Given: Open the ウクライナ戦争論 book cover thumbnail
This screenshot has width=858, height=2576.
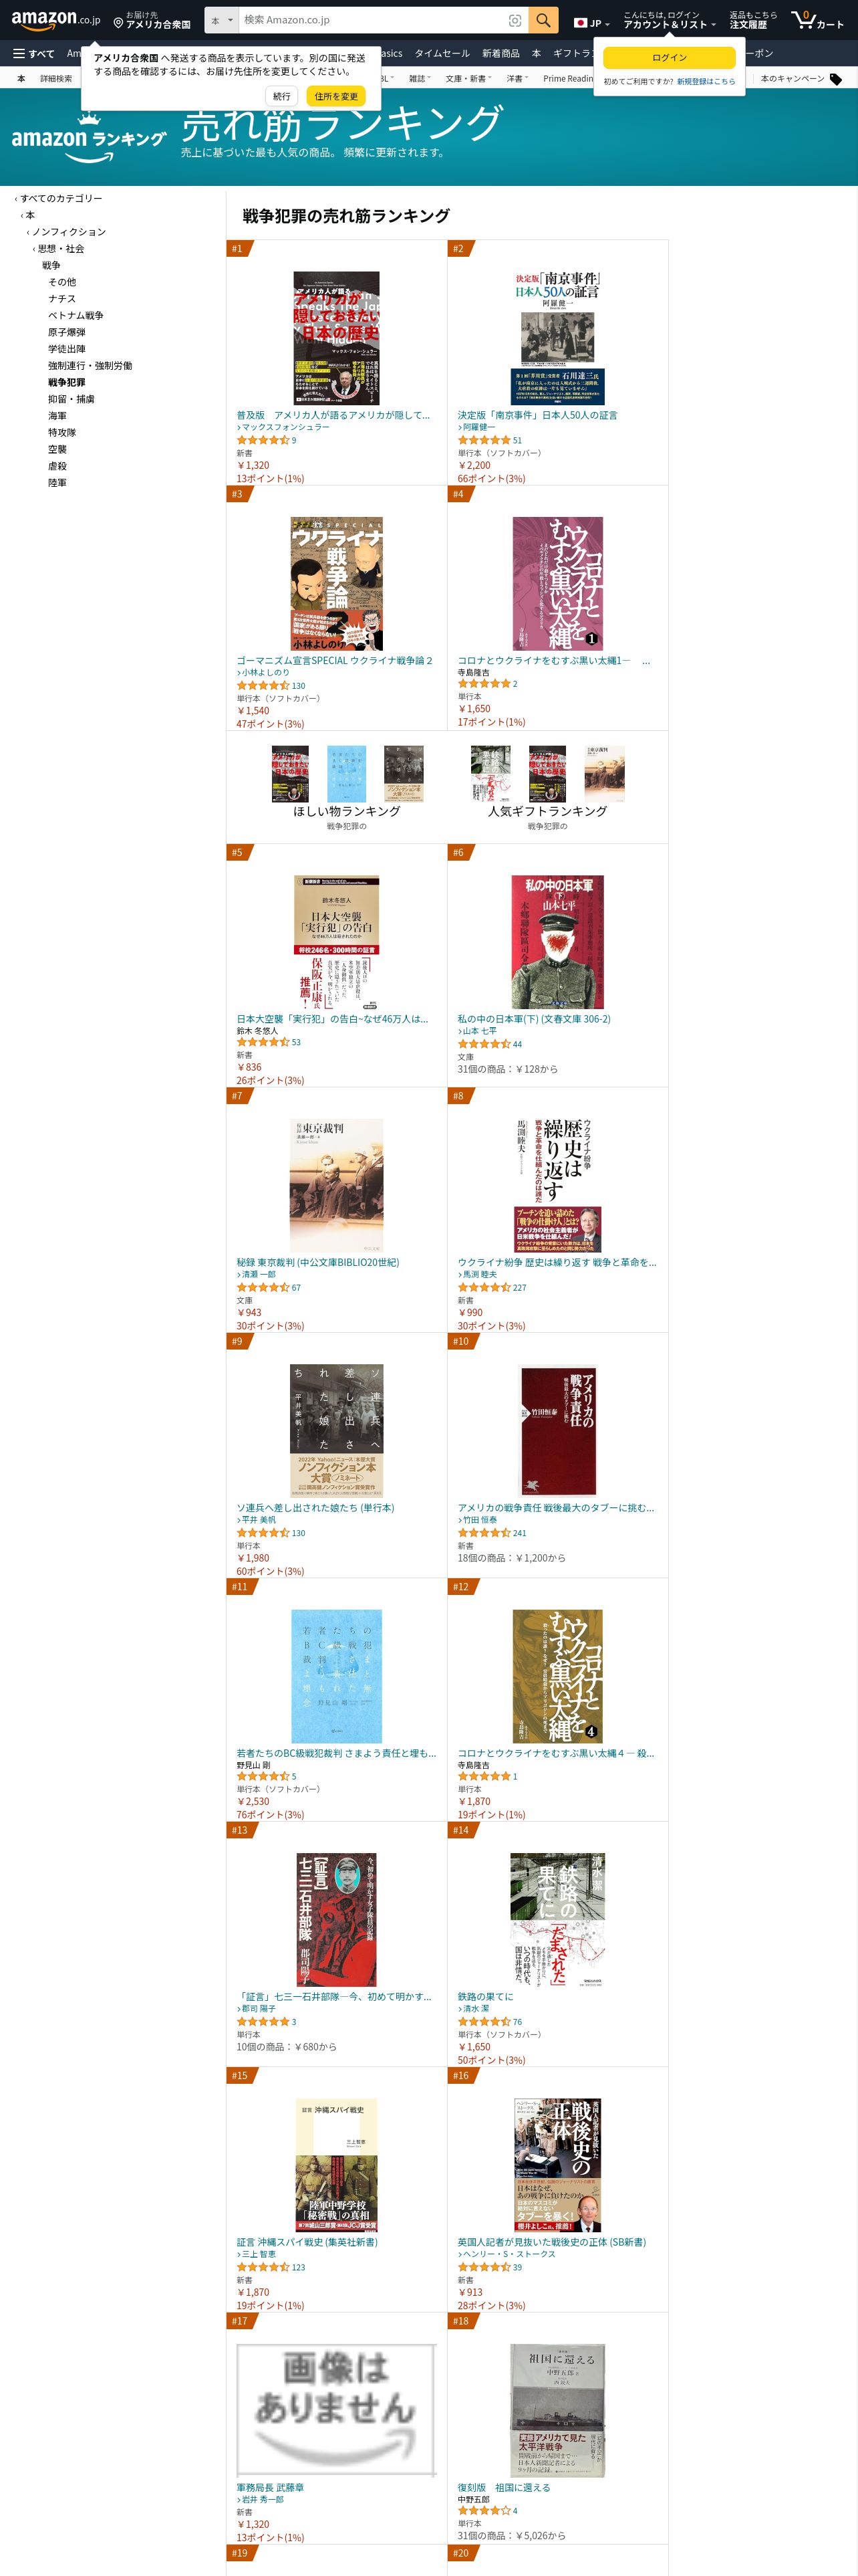Looking at the screenshot, I should click(337, 583).
